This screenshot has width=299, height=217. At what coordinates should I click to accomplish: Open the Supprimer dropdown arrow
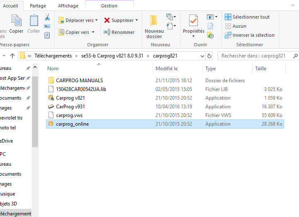coord(137,20)
